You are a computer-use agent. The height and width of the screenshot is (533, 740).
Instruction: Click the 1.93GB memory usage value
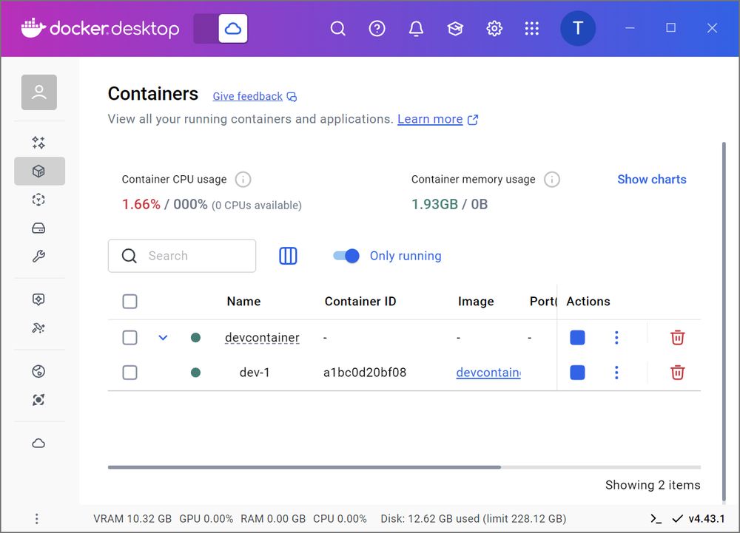pyautogui.click(x=434, y=205)
